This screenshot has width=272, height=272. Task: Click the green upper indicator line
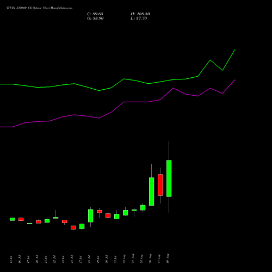click(x=124, y=79)
